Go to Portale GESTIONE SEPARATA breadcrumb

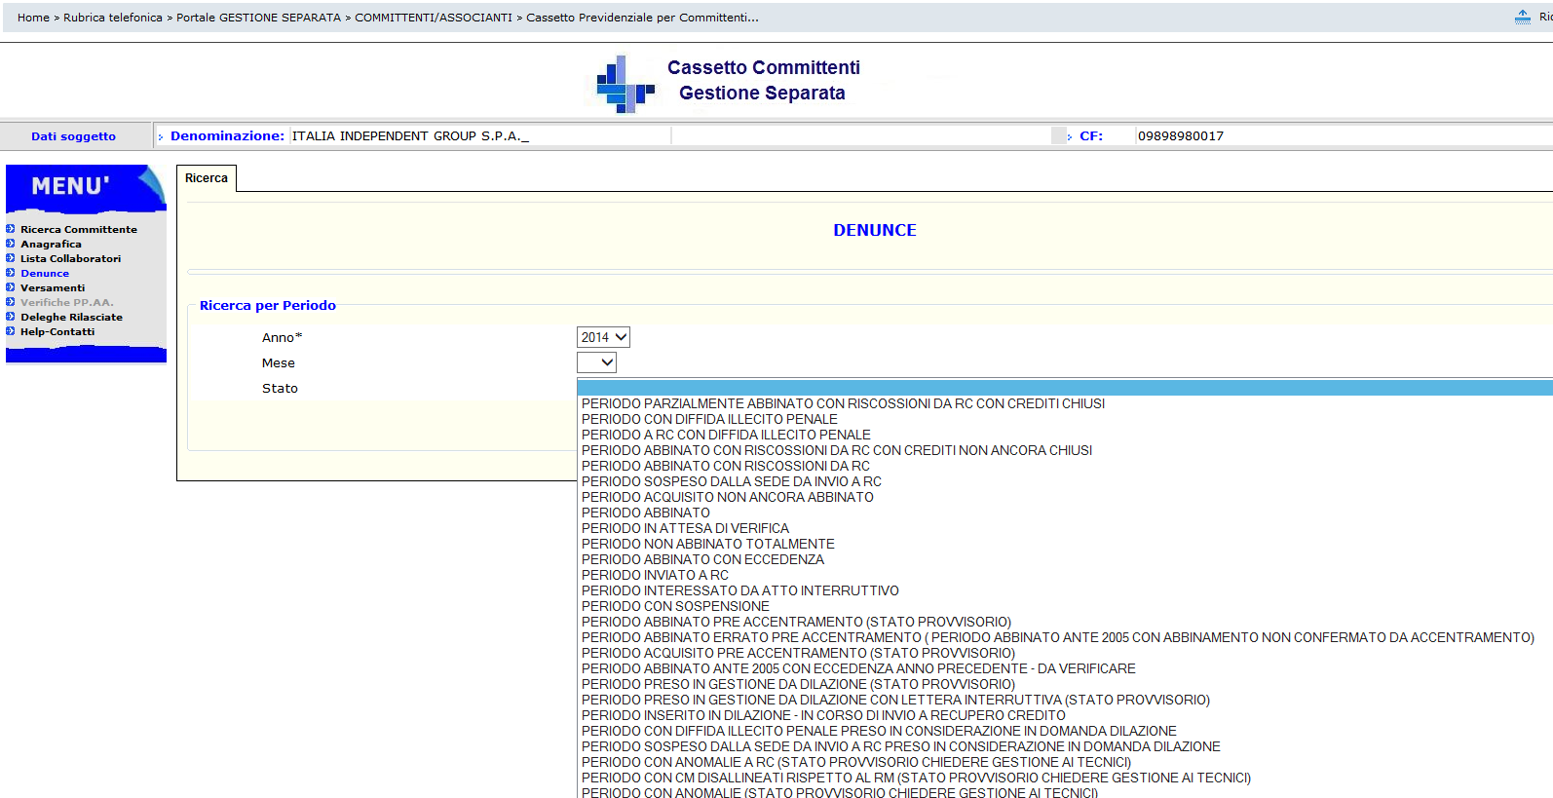pos(258,18)
